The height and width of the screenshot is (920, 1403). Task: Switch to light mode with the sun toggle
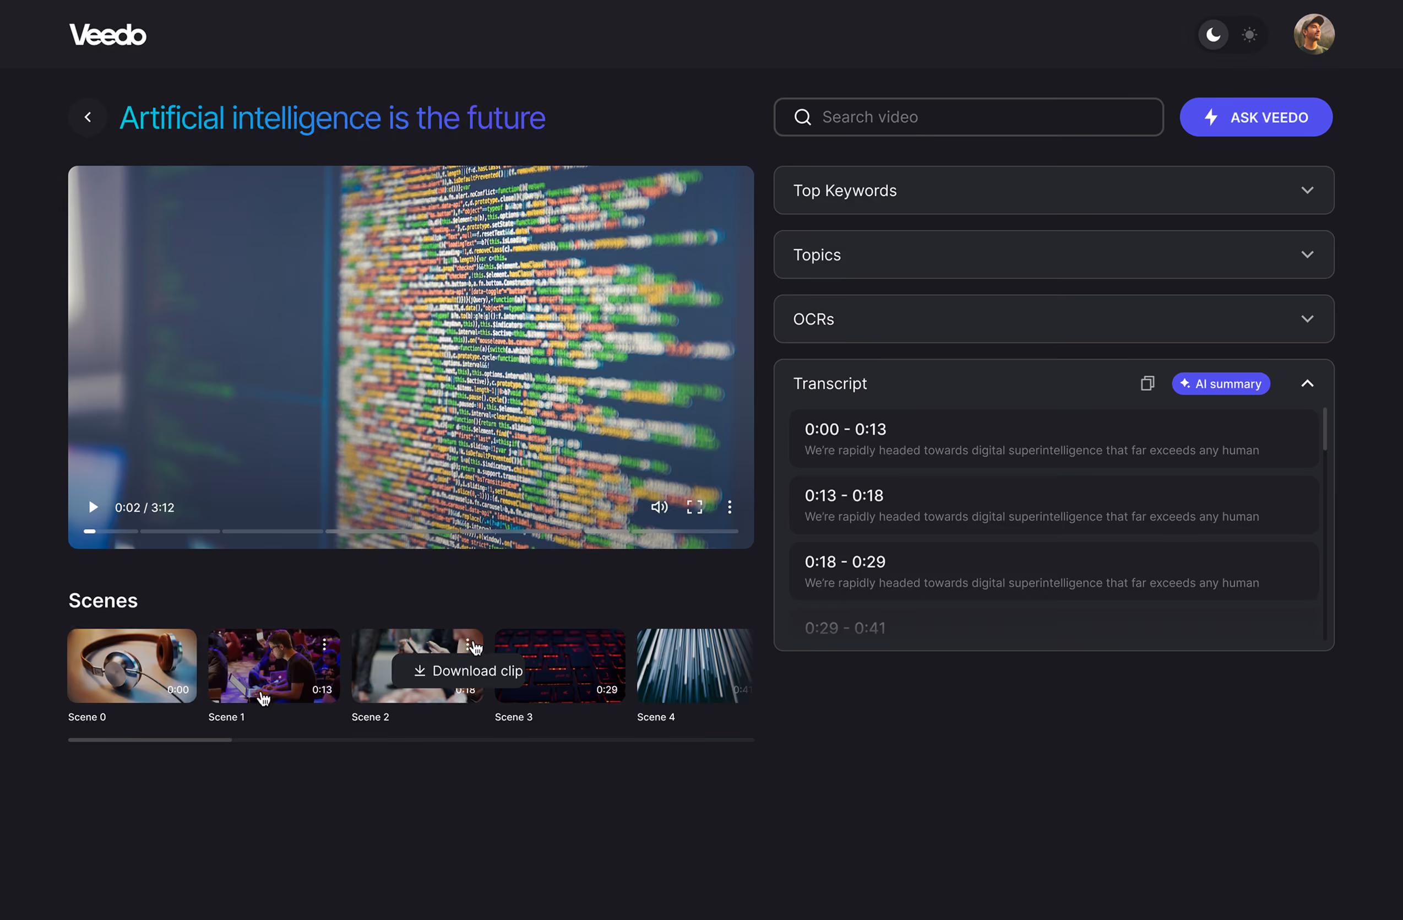[x=1249, y=35]
